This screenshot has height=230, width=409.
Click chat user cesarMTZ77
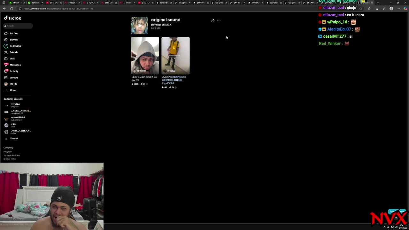click(x=335, y=36)
